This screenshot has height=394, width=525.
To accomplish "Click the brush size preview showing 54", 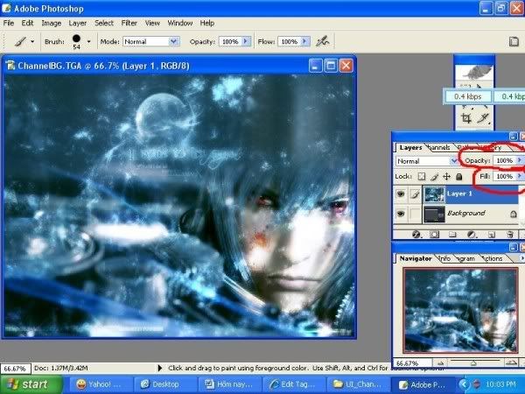I will coord(76,41).
